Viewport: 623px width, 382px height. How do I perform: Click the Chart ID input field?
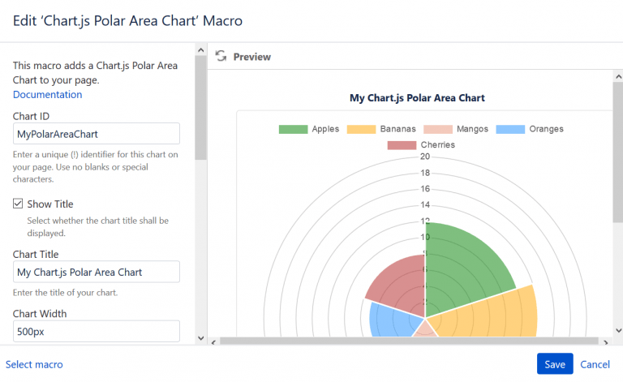coord(96,134)
